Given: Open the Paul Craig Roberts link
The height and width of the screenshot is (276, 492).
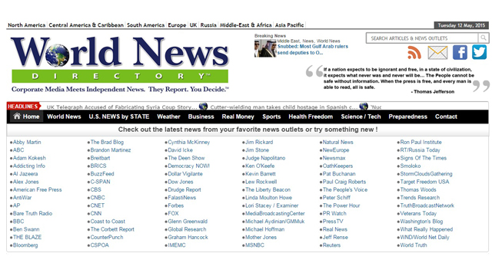Looking at the screenshot, I should pyautogui.click(x=344, y=182).
